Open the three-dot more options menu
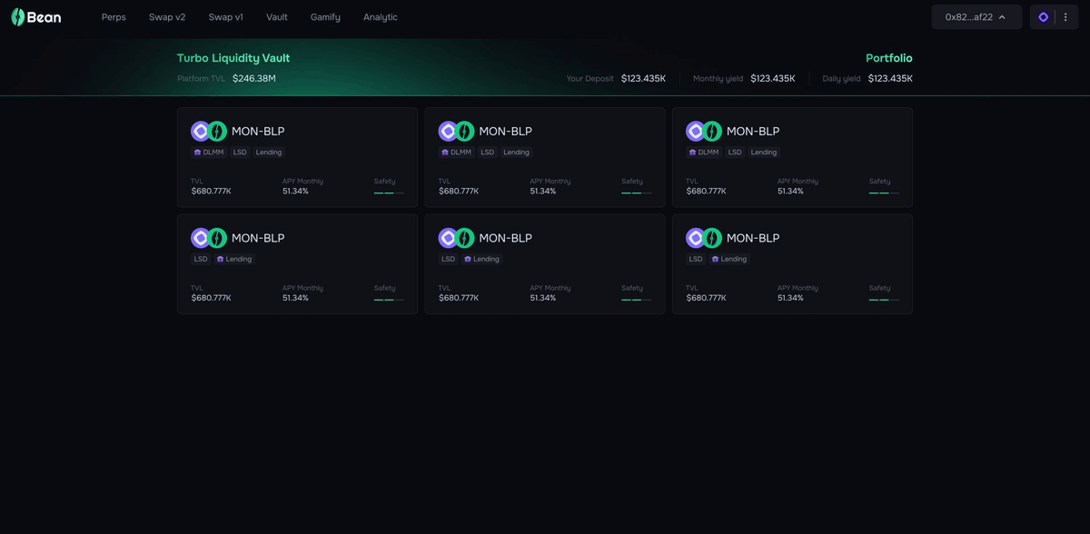 coord(1065,17)
